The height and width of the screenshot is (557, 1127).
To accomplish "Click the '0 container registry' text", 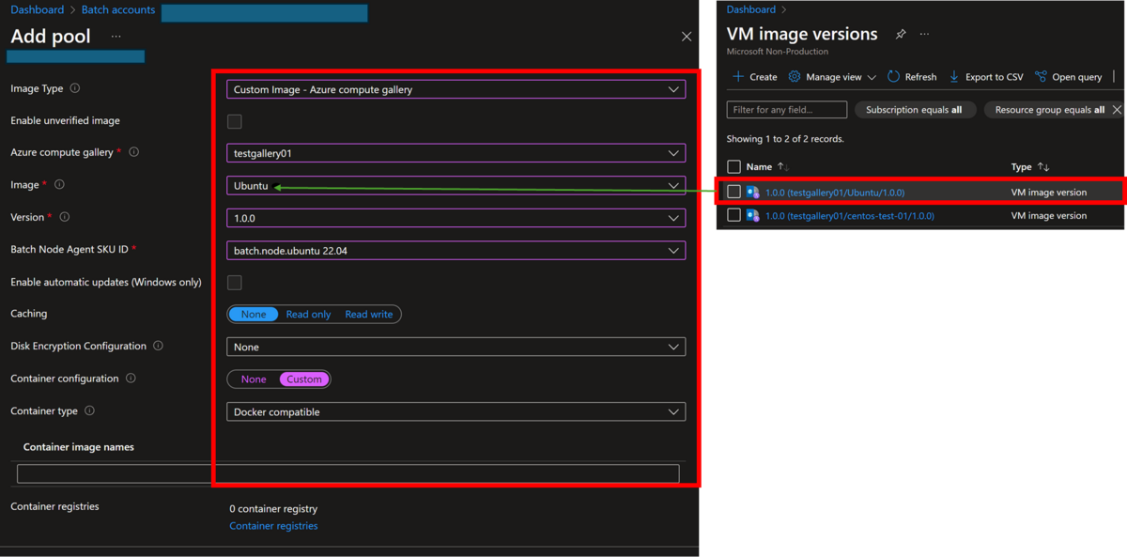I will pos(273,509).
